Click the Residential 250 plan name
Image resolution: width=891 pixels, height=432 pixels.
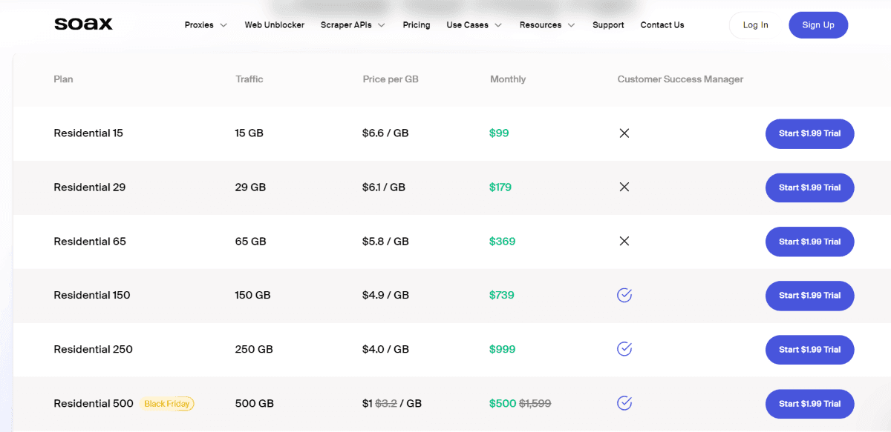click(93, 349)
